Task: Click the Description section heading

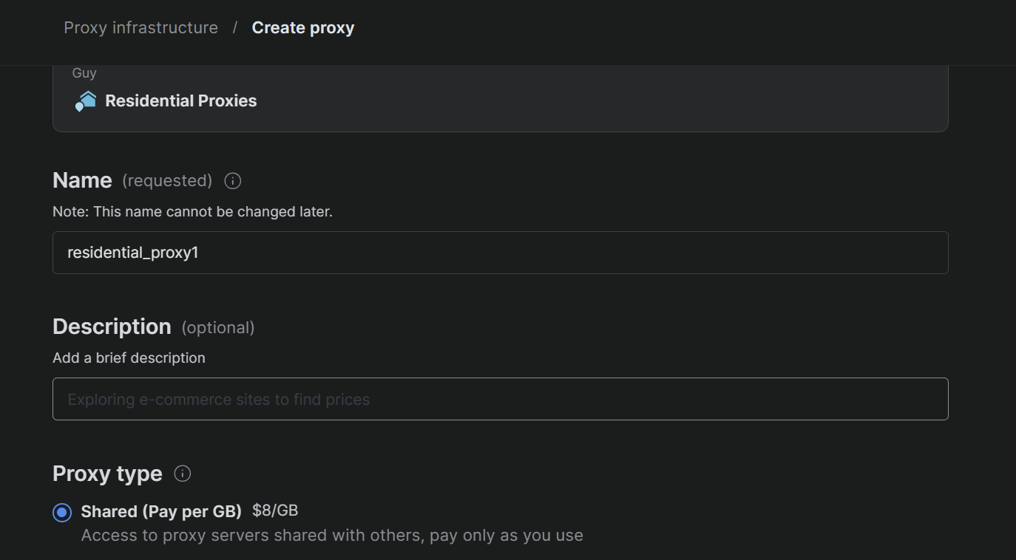Action: click(x=112, y=327)
